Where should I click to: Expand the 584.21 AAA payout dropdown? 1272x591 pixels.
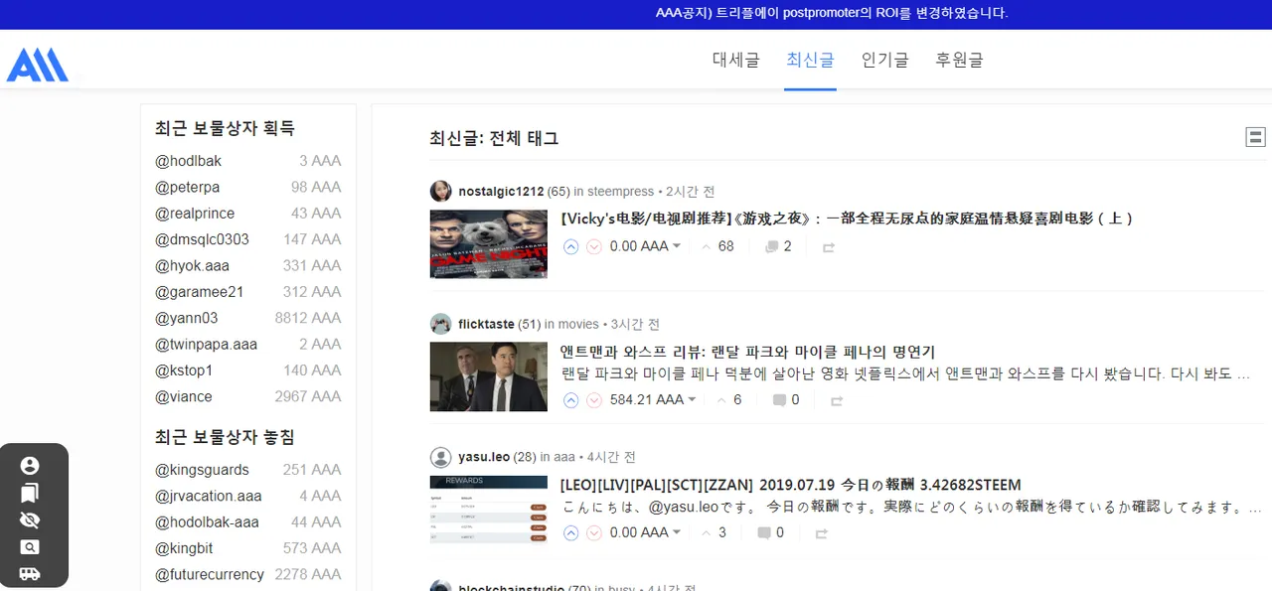coord(692,400)
